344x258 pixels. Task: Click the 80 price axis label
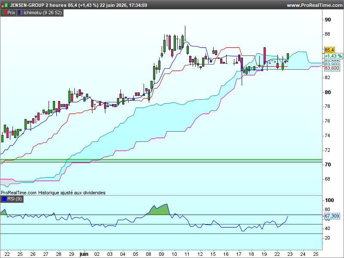pyautogui.click(x=328, y=92)
